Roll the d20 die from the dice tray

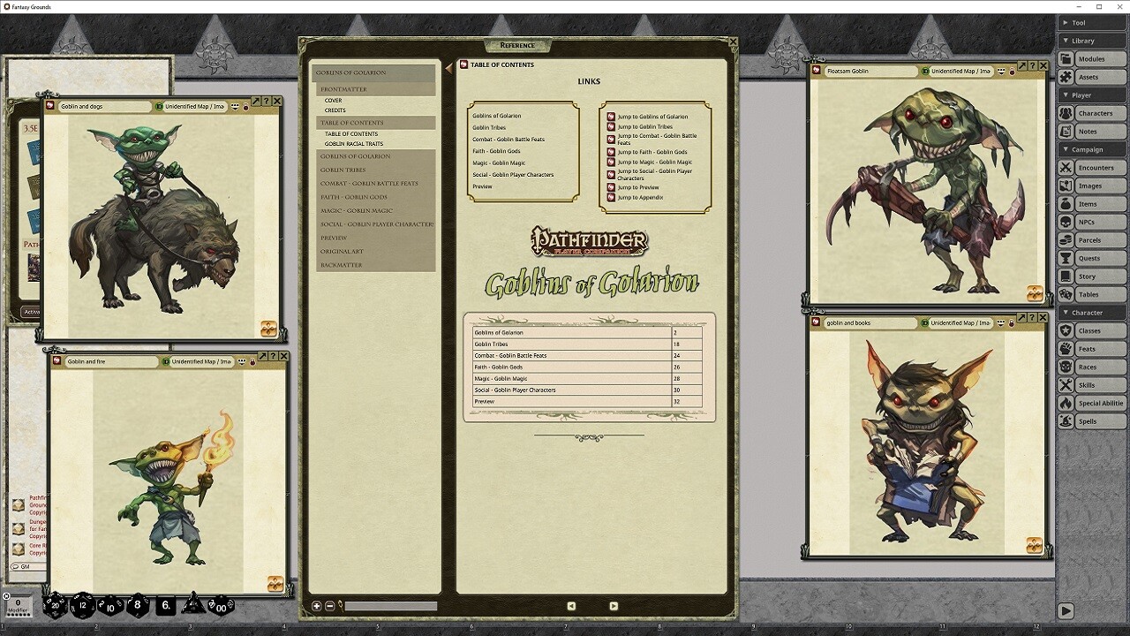(55, 606)
